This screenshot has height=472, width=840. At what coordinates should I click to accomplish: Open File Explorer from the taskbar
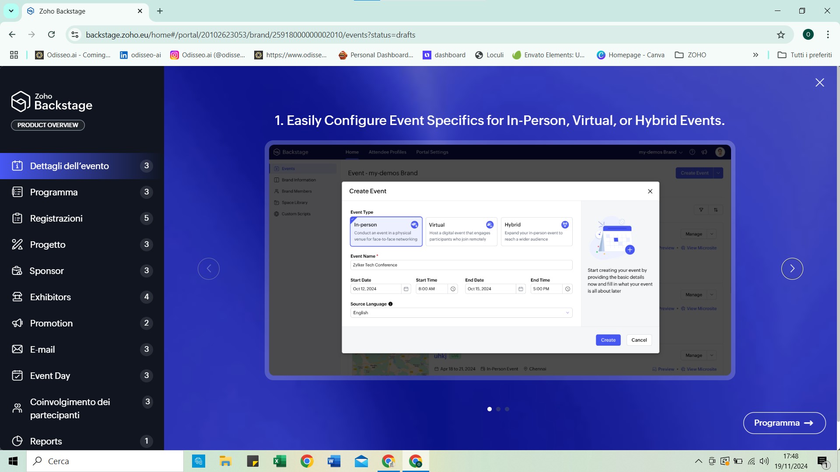pos(225,461)
